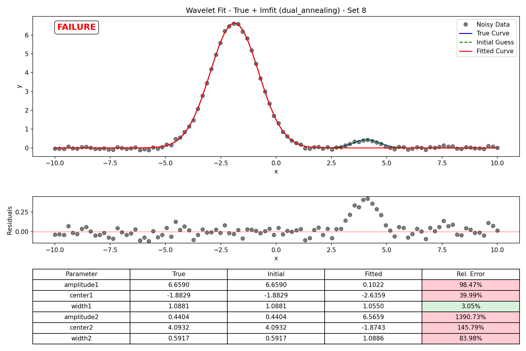
Task: Click the plot title 'Wavelet Fit - True + lmfit (dual_annealing) - Set 8'
Action: [x=276, y=11]
